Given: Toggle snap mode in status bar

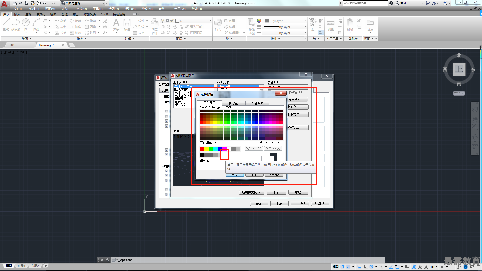Looking at the screenshot, I should tap(348, 267).
